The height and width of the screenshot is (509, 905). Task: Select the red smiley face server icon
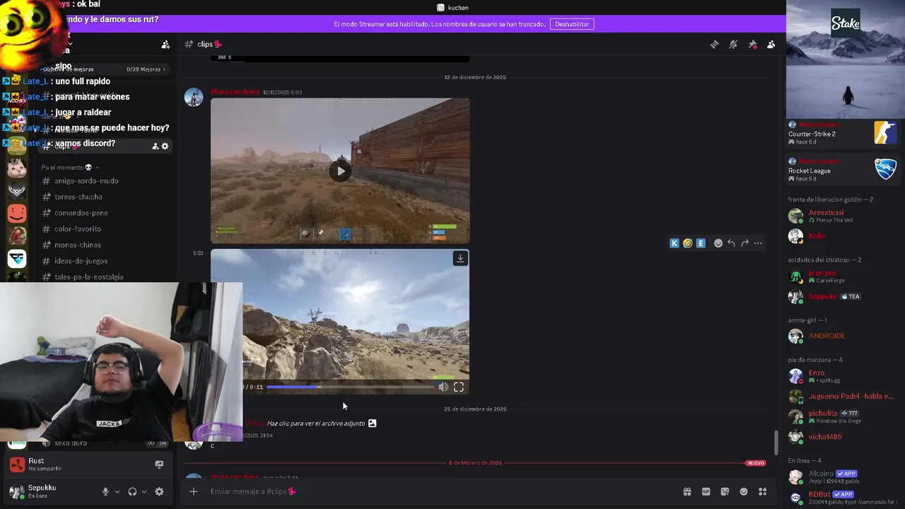pos(17,213)
